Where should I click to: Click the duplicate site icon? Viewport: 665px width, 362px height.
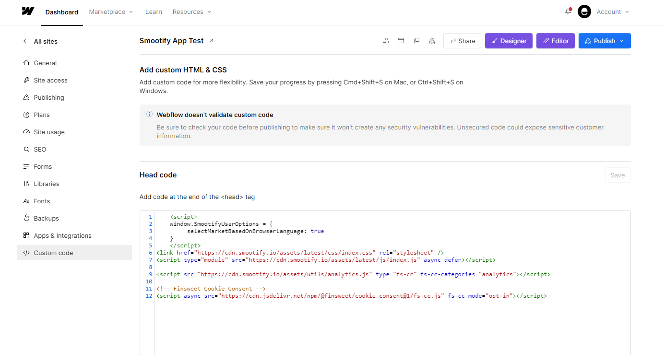pos(416,41)
